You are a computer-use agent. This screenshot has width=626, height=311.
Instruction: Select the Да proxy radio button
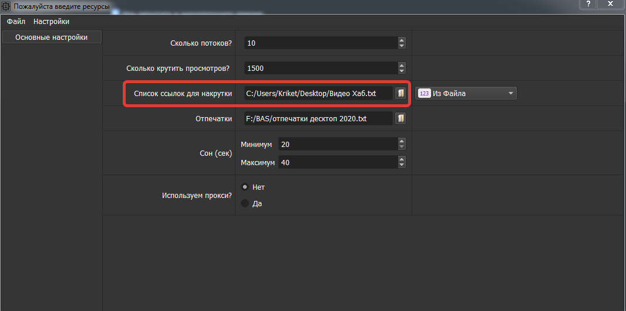point(245,204)
